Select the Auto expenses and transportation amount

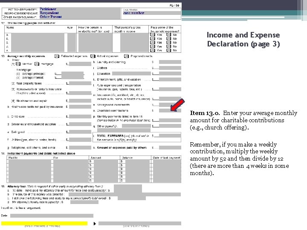[170, 89]
